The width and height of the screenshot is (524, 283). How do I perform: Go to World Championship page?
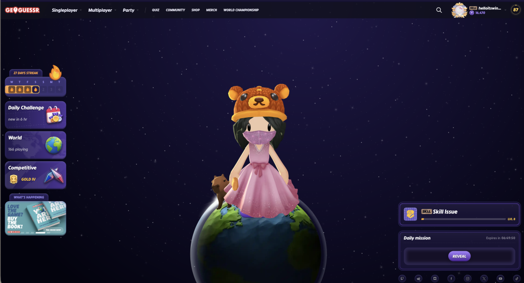[241, 10]
